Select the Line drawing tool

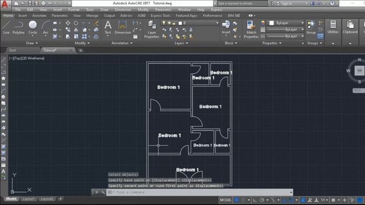pyautogui.click(x=6, y=27)
